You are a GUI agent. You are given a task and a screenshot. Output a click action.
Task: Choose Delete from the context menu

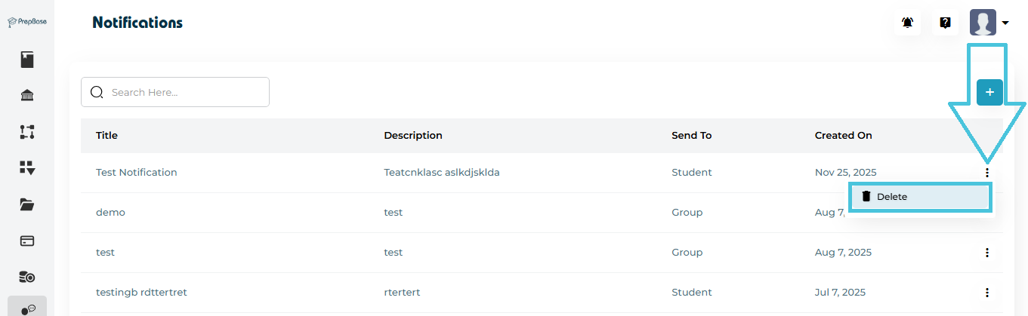pyautogui.click(x=918, y=197)
